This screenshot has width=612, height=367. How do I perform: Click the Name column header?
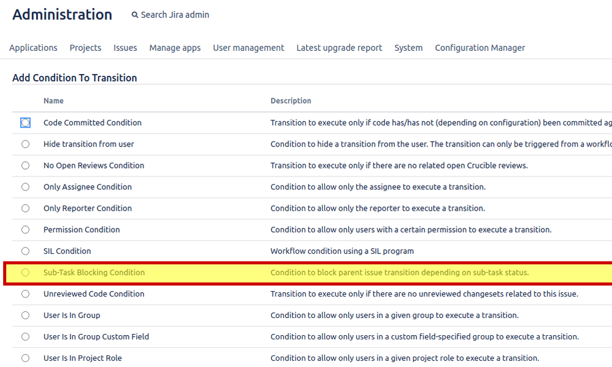pos(53,100)
